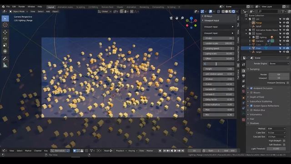
Task: Enable Ambient Occlusion checkbox
Action: (251, 88)
